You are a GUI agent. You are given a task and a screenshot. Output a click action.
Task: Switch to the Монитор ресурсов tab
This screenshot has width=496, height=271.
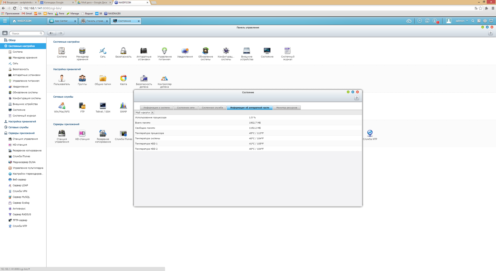[x=286, y=108]
